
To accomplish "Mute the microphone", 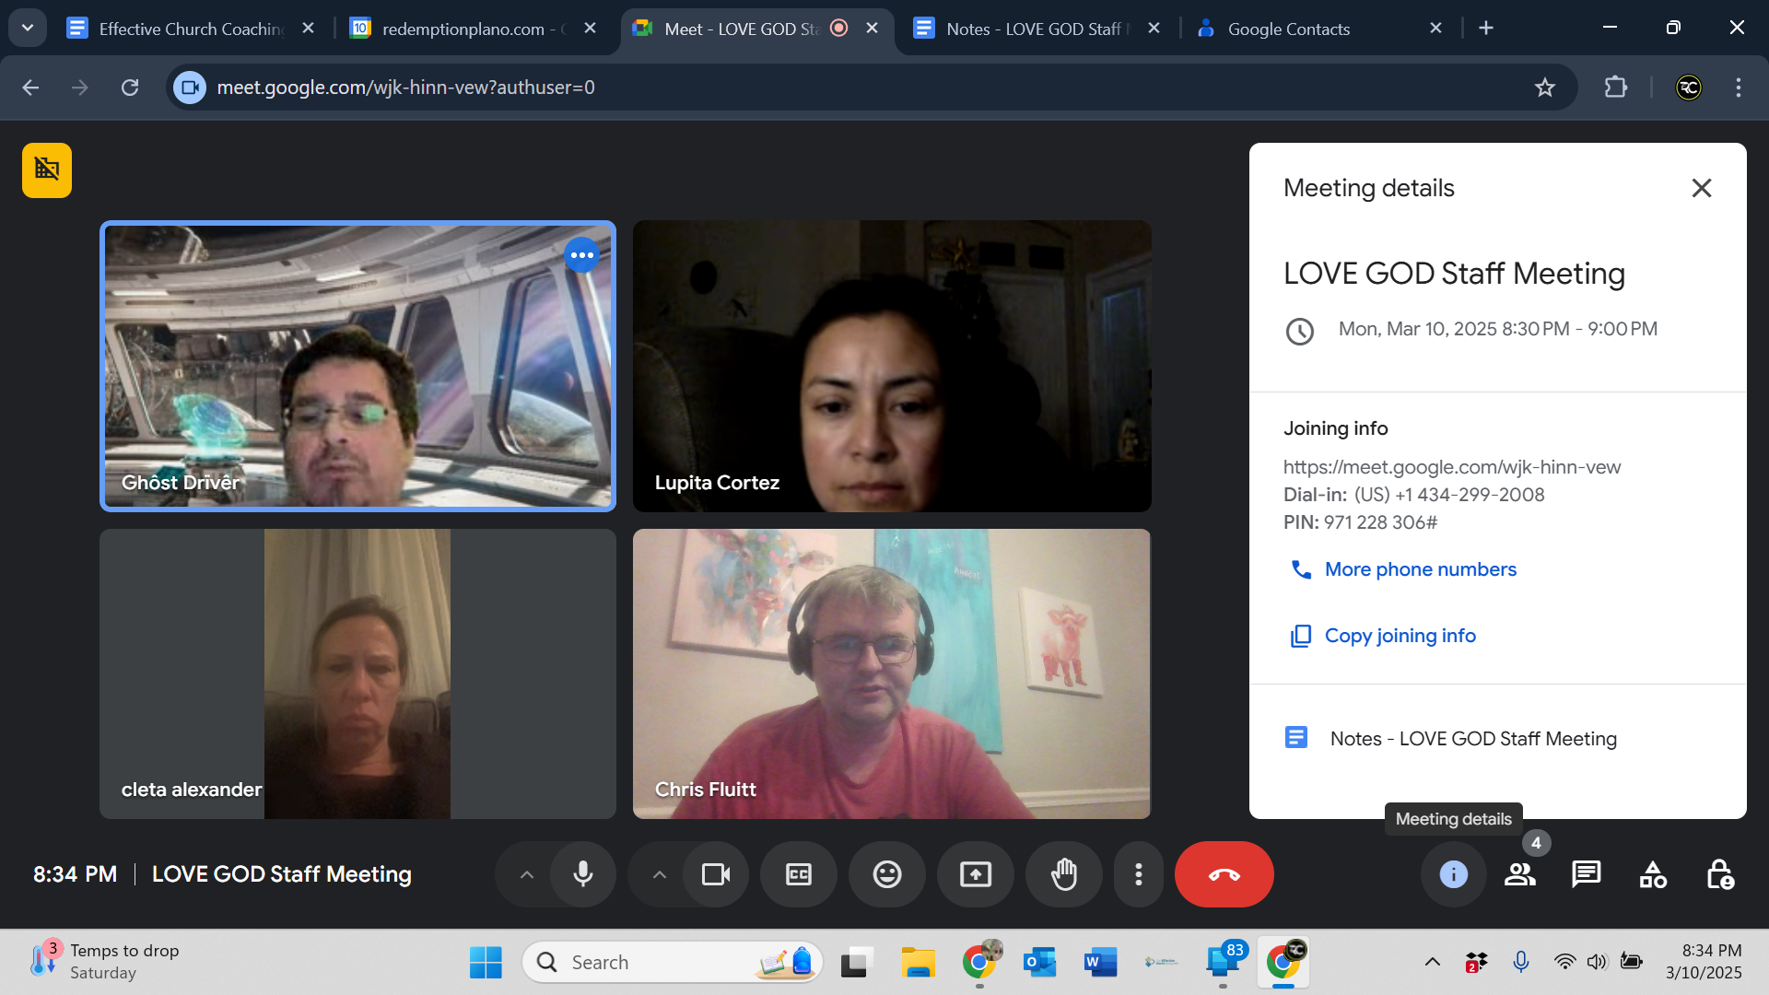I will [x=583, y=874].
